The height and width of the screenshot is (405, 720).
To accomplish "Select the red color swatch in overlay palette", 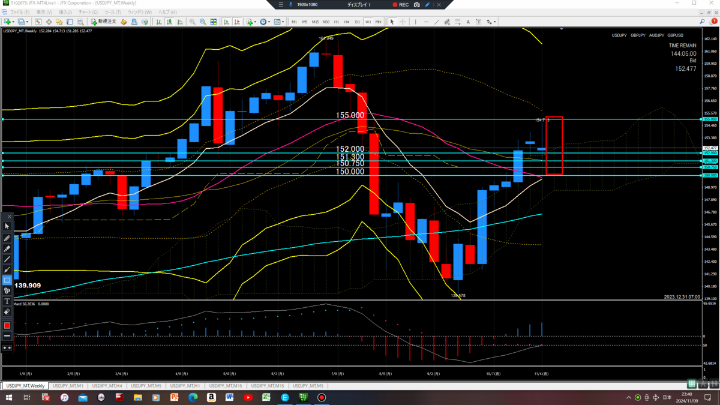I will click(x=7, y=325).
